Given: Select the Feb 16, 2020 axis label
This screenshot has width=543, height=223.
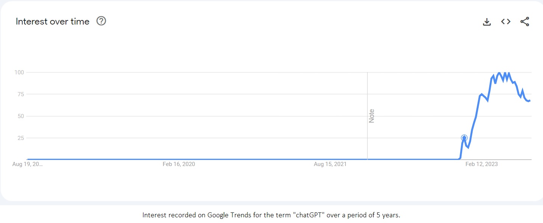Looking at the screenshot, I should [179, 164].
